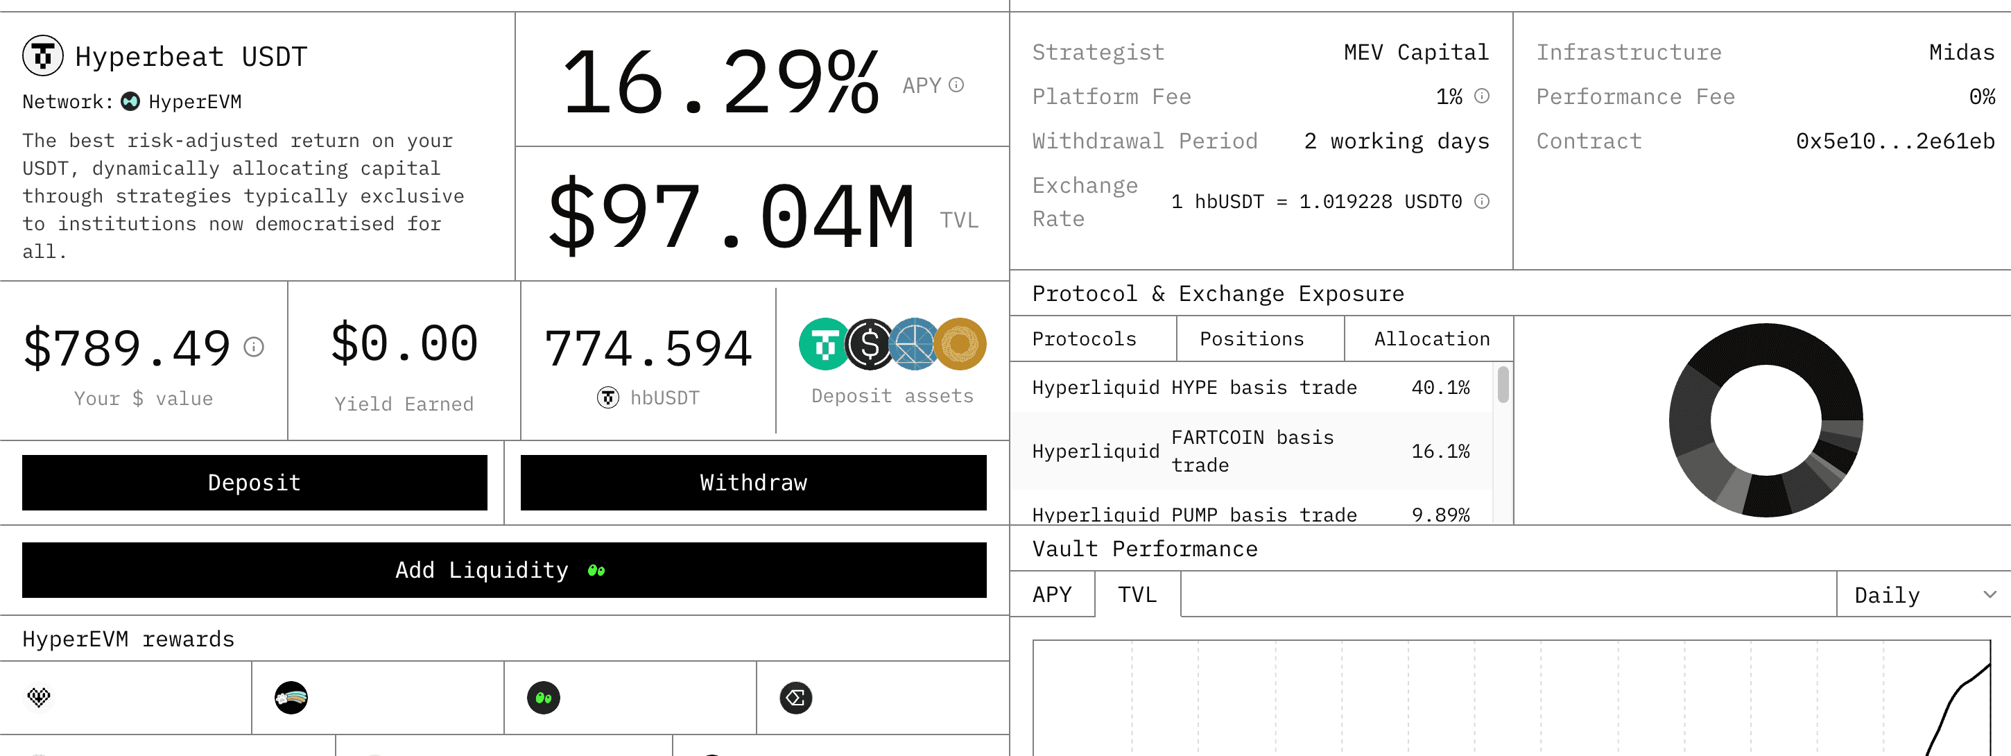This screenshot has width=2011, height=756.
Task: Click the blue geometric deposit asset icon
Action: click(915, 345)
